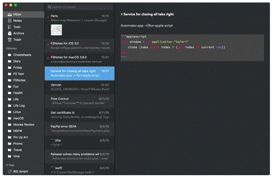
Task: Open the Inbox tray icon
Action: 9,14
